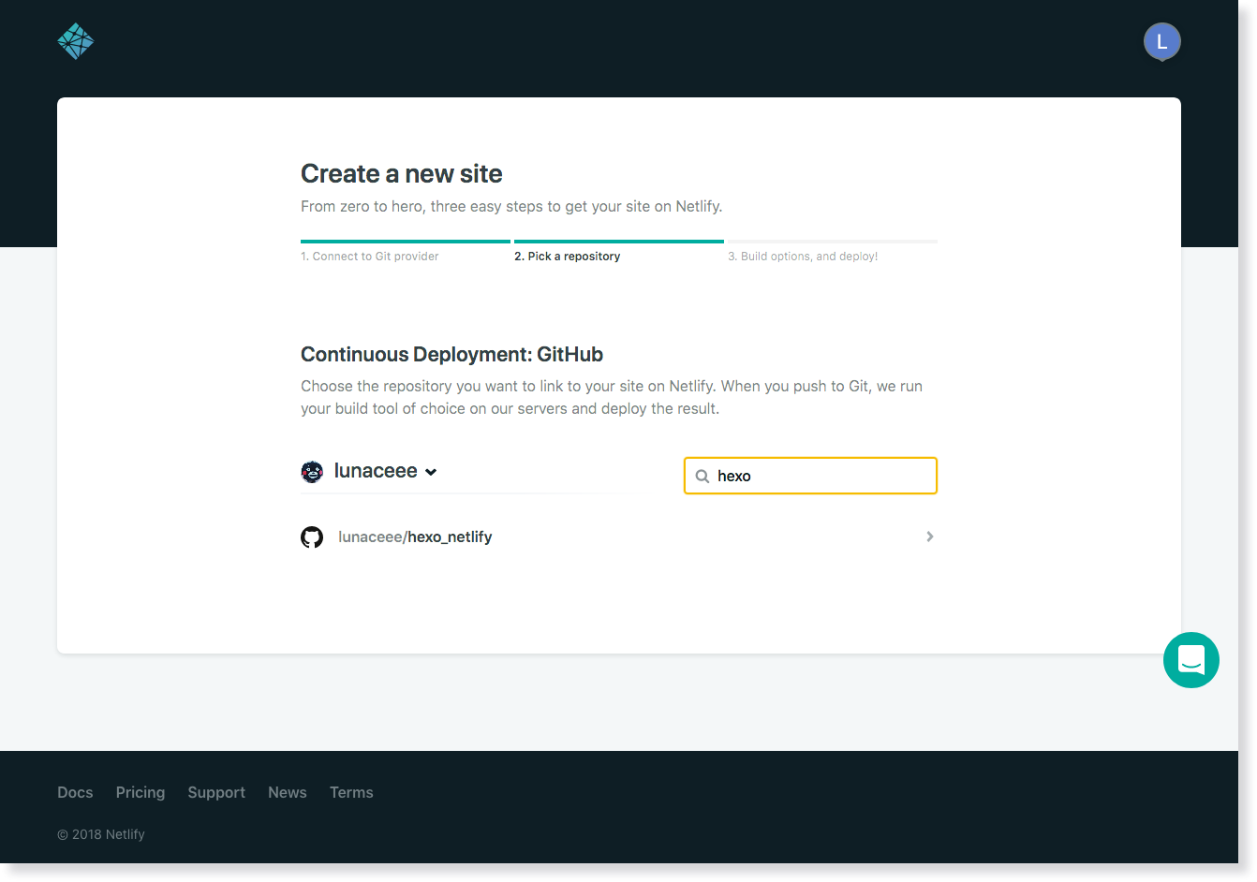The image size is (1257, 882).
Task: Click the chevron next to hexo_netlify
Action: (929, 536)
